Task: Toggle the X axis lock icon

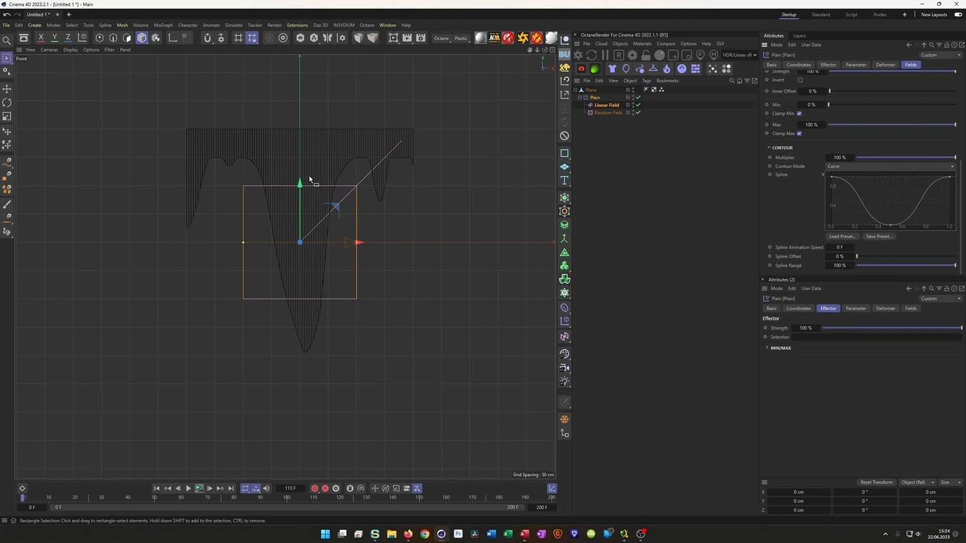Action: tap(41, 38)
